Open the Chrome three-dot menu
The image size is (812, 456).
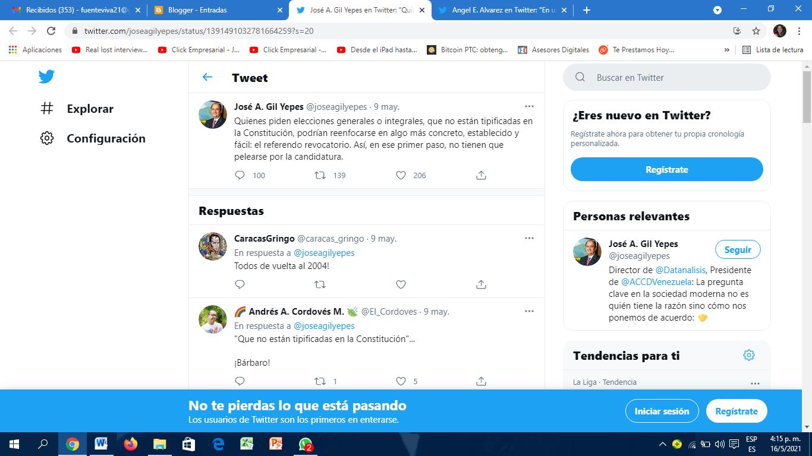tap(799, 31)
